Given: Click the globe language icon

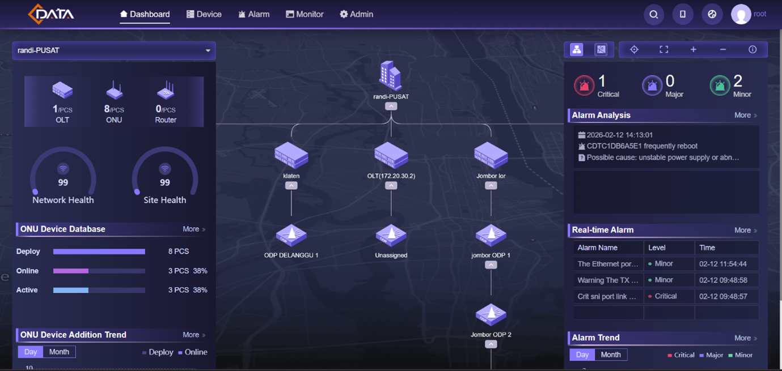Looking at the screenshot, I should [712, 14].
